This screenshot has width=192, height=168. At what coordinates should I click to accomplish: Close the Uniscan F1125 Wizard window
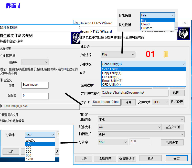(185, 23)
